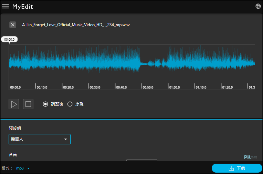The image size is (263, 174).
Task: Click the 00:00.0 playhead marker
Action: click(9, 40)
